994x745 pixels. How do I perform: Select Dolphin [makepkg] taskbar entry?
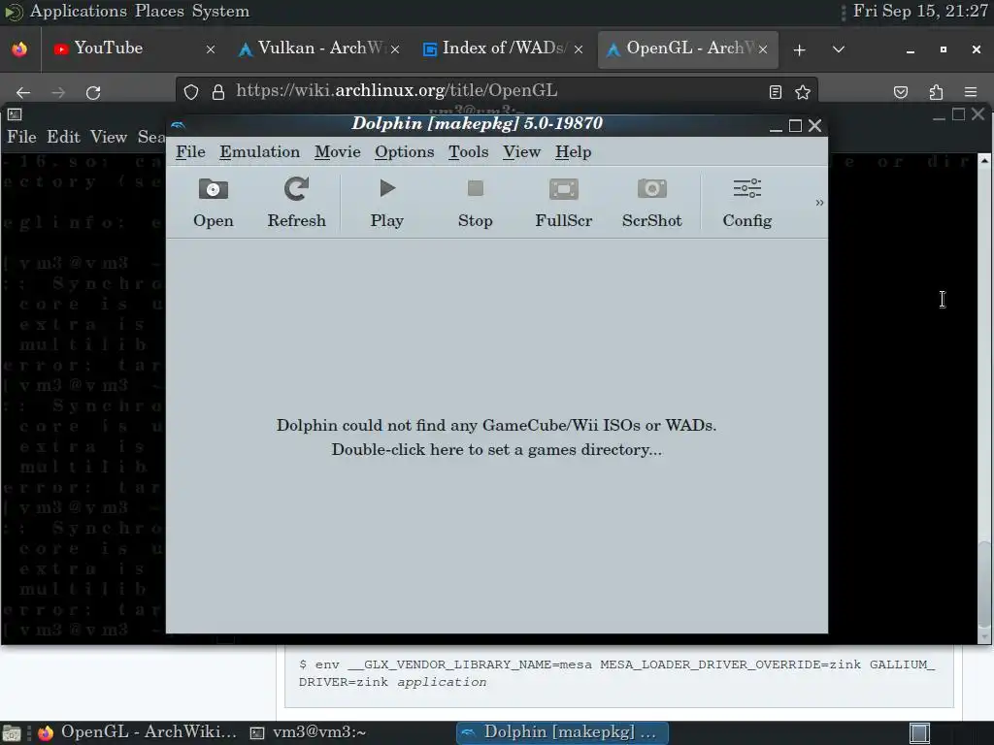coord(562,732)
